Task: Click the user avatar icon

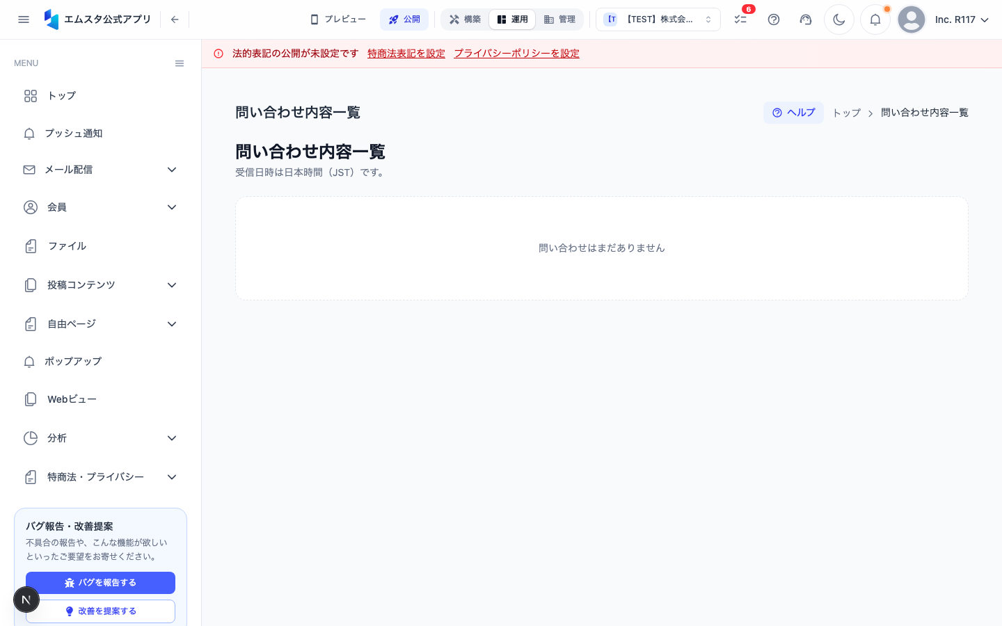Action: [912, 19]
